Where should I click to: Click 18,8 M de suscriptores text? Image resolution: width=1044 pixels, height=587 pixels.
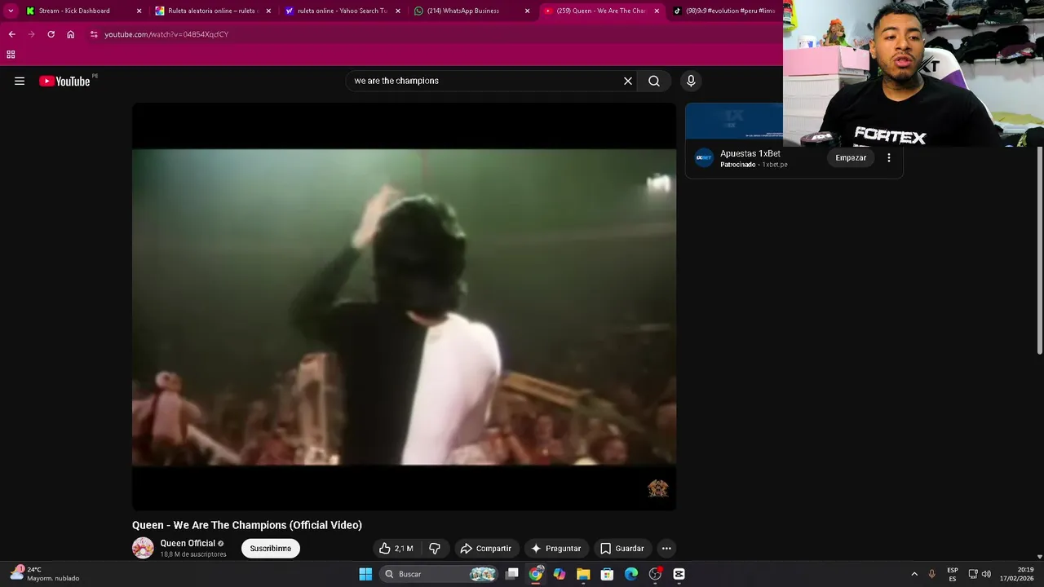193,554
